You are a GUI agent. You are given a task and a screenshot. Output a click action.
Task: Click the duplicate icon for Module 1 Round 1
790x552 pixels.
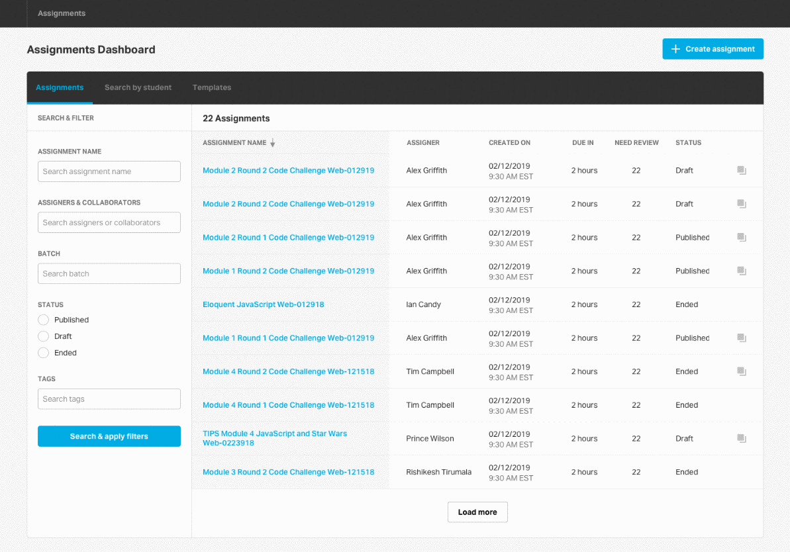click(x=742, y=338)
